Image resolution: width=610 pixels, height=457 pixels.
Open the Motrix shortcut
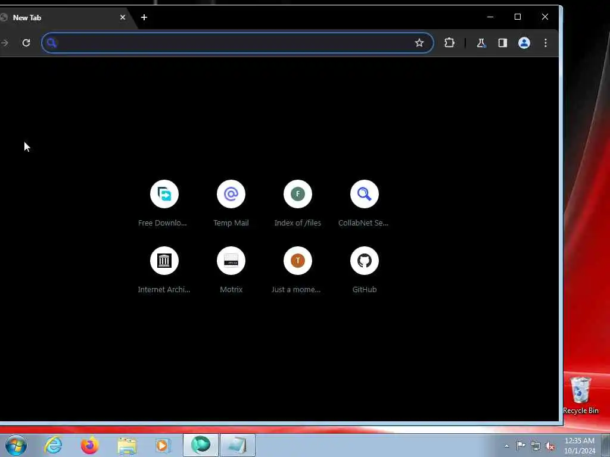point(231,270)
